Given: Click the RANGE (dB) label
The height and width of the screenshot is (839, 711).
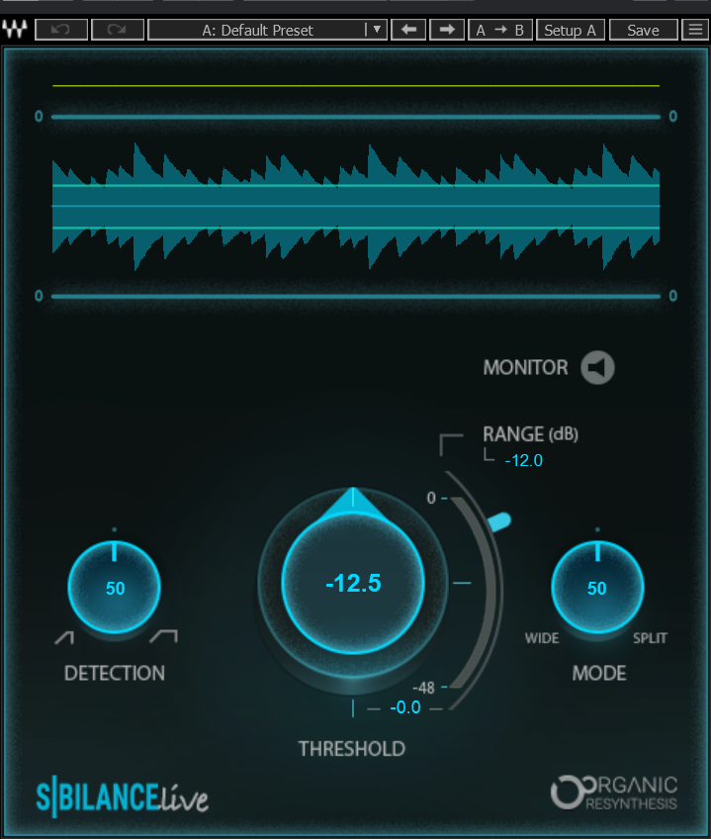Looking at the screenshot, I should [530, 434].
